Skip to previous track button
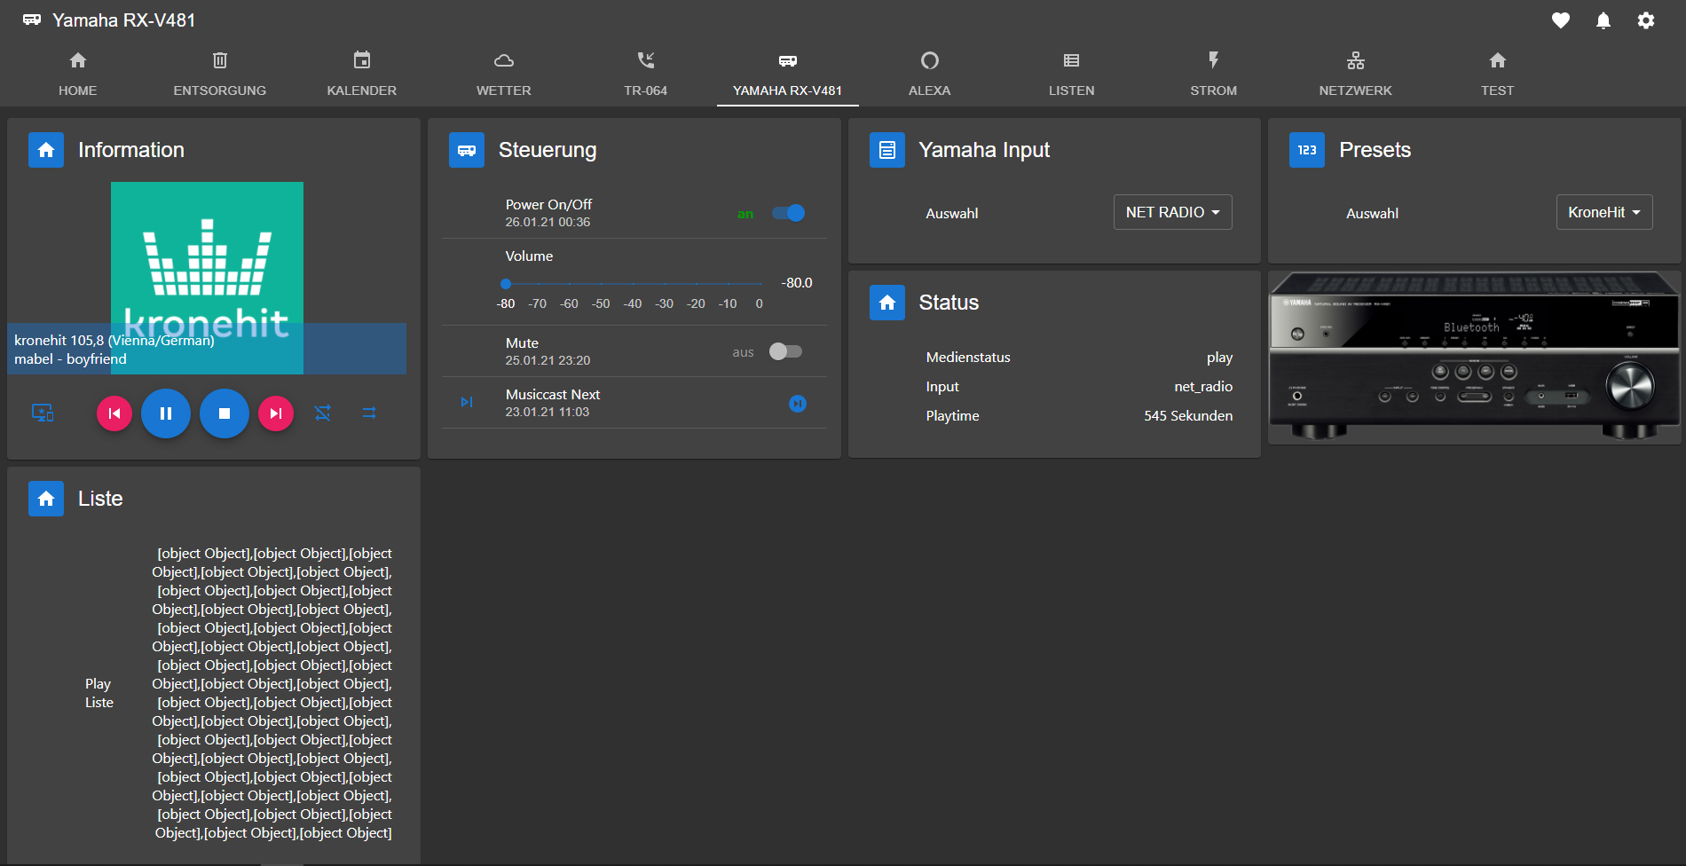Image resolution: width=1686 pixels, height=866 pixels. (114, 413)
